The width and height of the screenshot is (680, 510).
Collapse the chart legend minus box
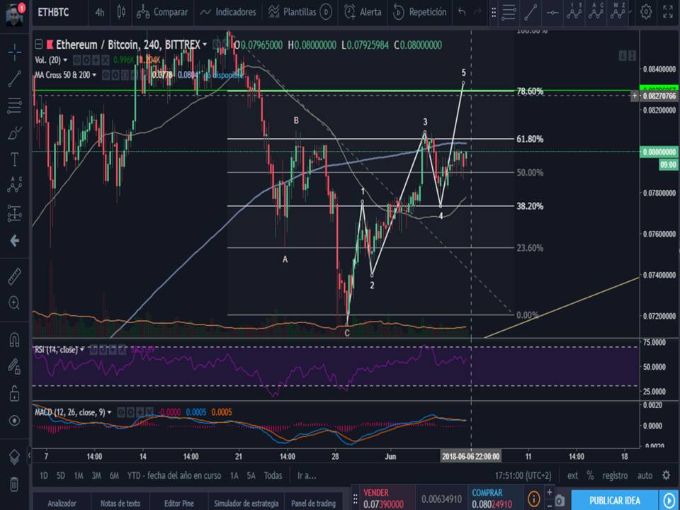coord(38,44)
